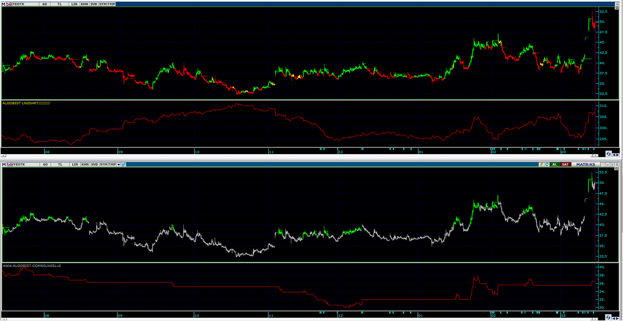Click price level 52.5 on top chart axis

click(603, 11)
